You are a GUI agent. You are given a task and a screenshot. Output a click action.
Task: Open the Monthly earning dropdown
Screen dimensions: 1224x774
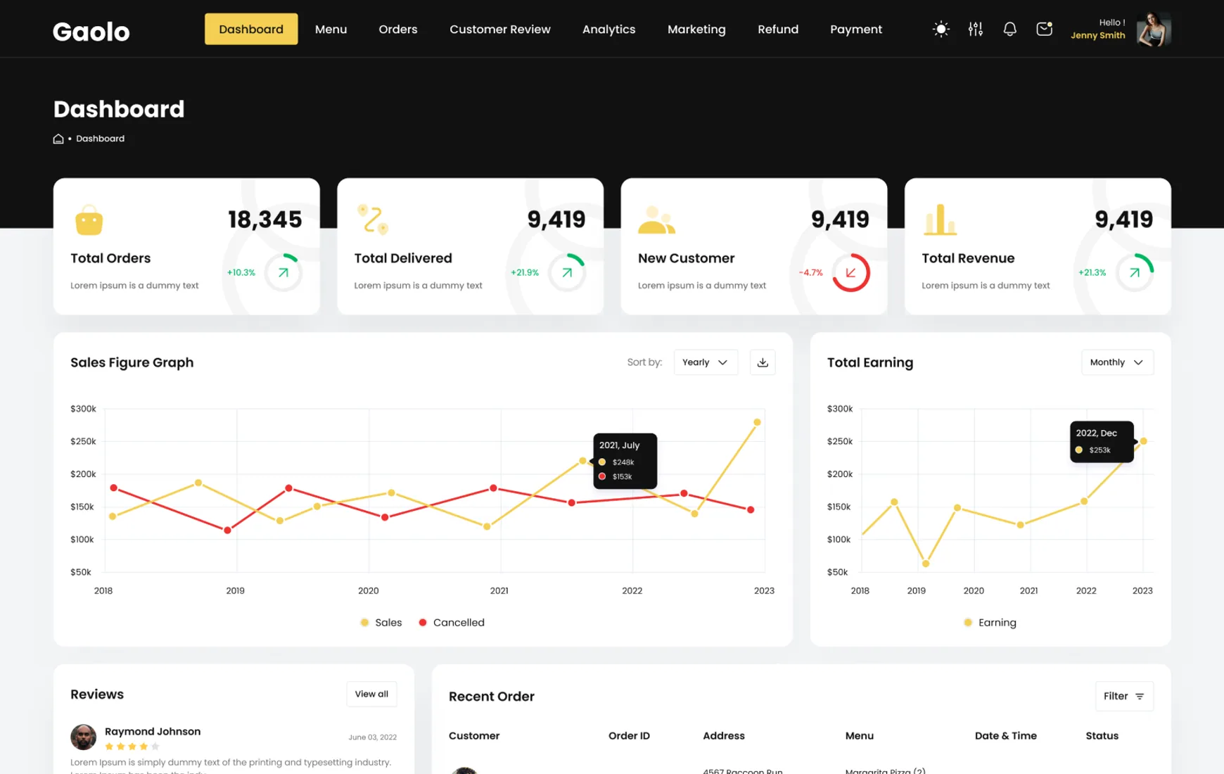(1117, 362)
